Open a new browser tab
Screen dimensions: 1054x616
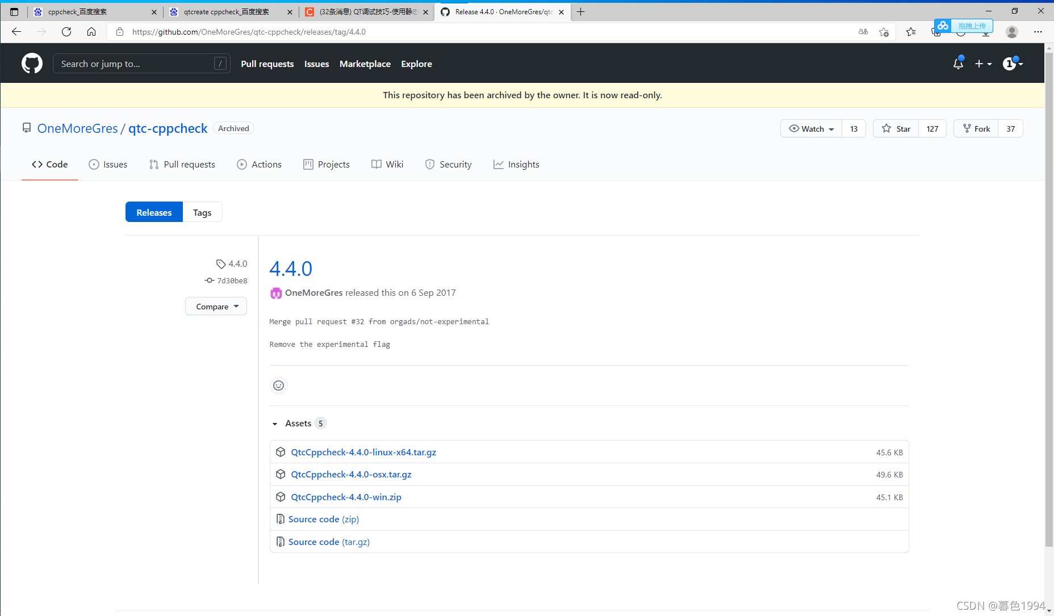click(x=580, y=11)
